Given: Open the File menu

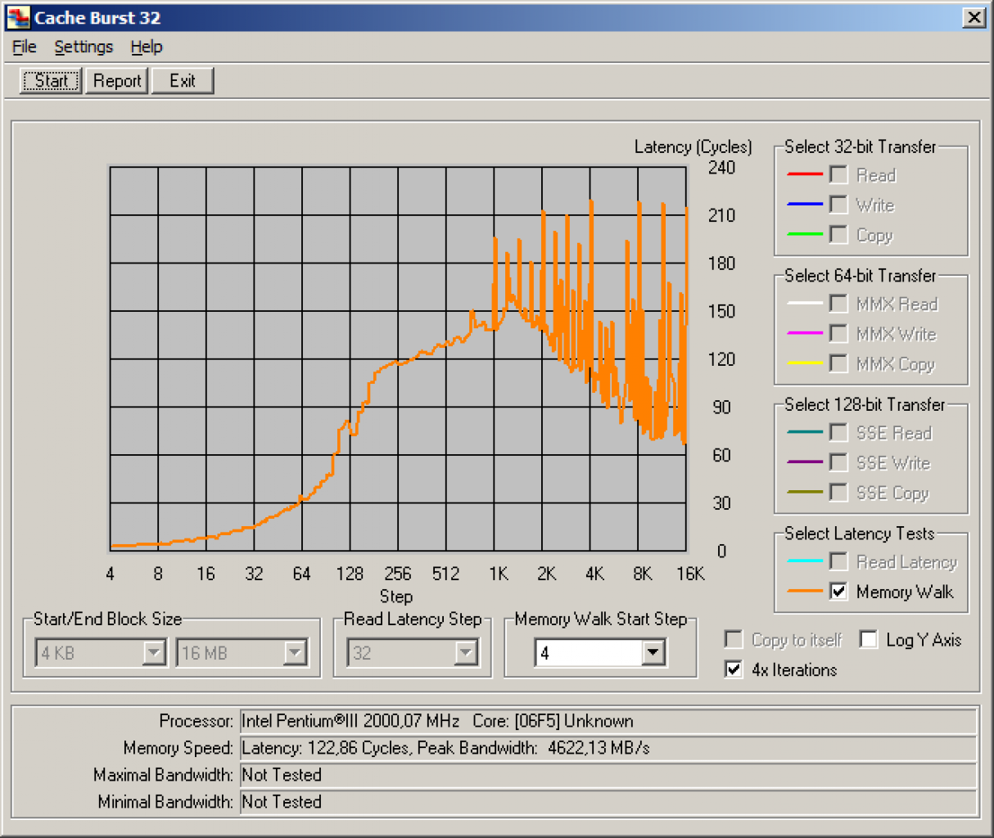Looking at the screenshot, I should pyautogui.click(x=24, y=47).
